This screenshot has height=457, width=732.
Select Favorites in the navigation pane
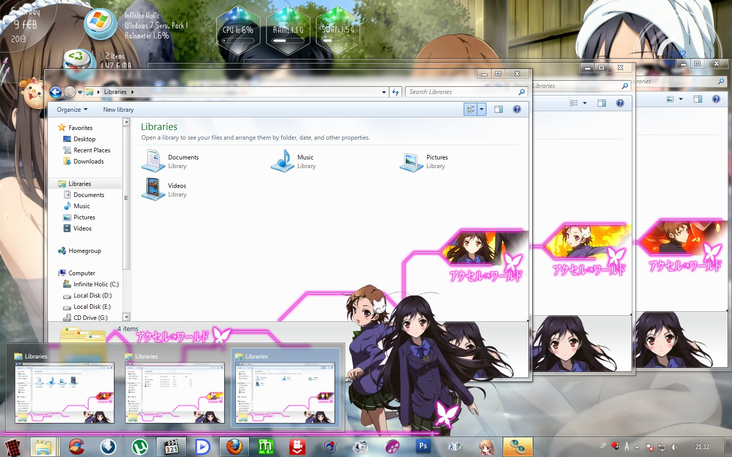(80, 128)
